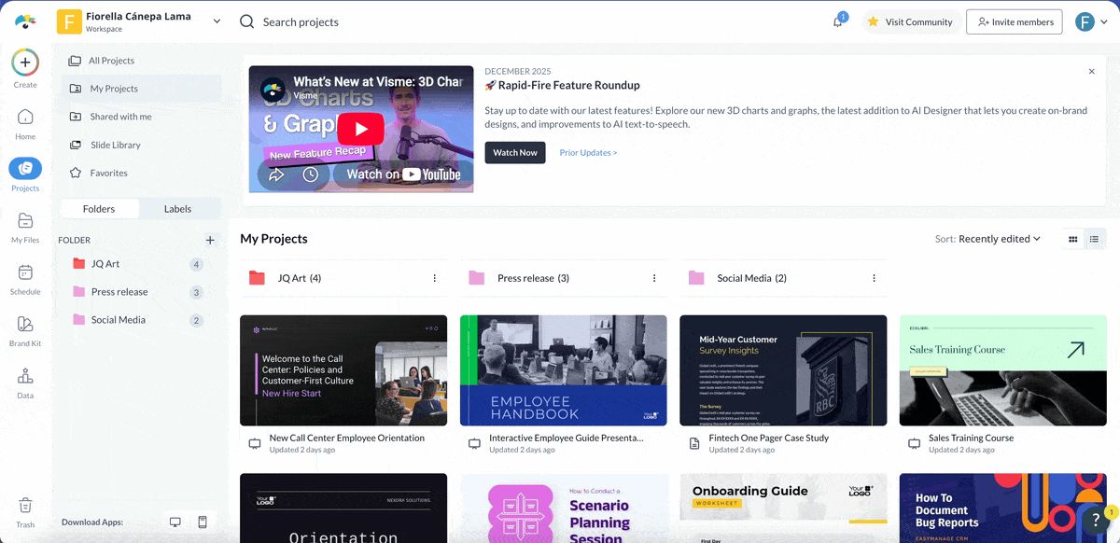Open notifications bell
1120x543 pixels.
[838, 21]
